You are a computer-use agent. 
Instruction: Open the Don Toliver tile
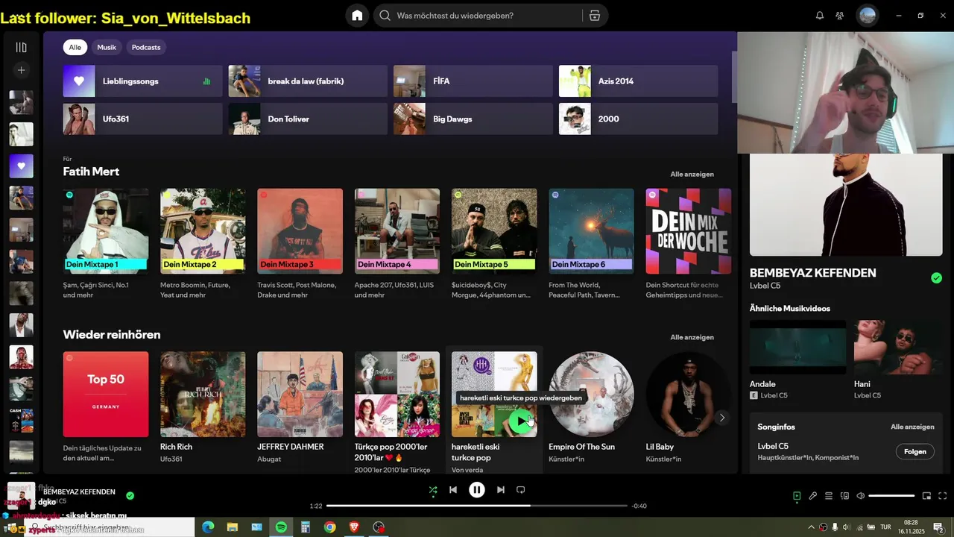coord(308,119)
